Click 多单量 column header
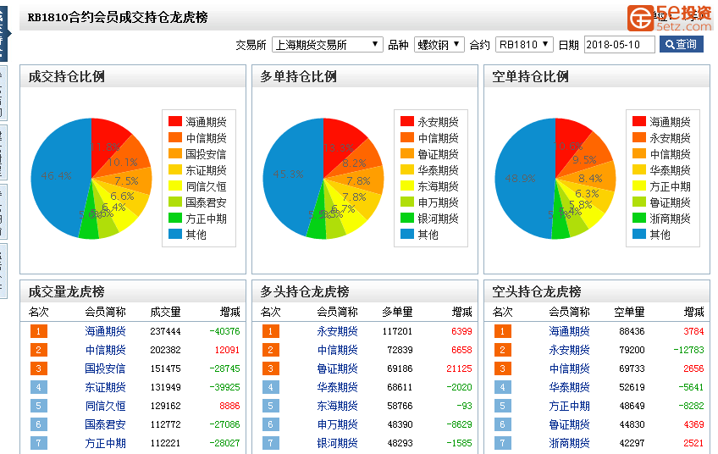The height and width of the screenshot is (454, 718). 397,312
